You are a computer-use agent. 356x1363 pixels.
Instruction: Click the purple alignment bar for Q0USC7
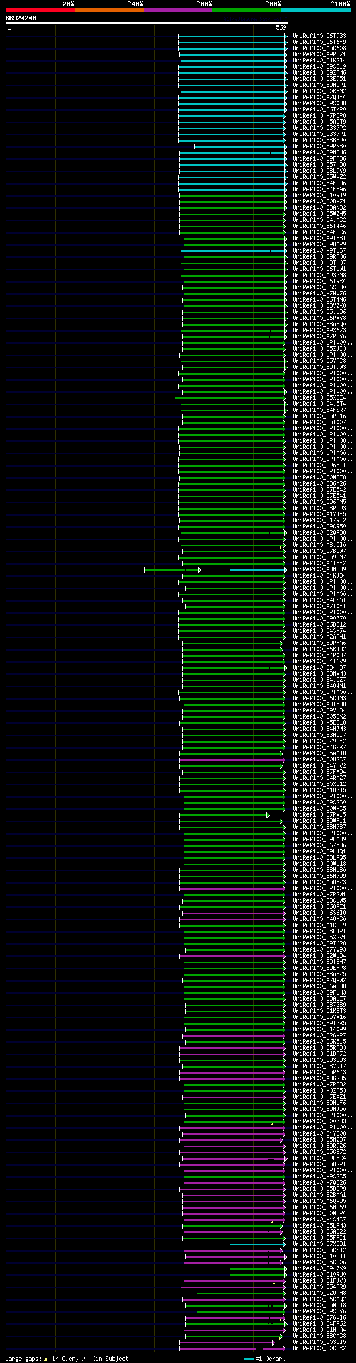[232, 760]
